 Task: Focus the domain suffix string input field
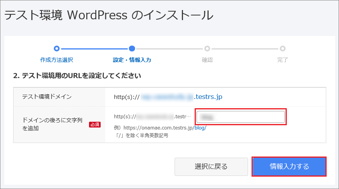tap(241, 117)
